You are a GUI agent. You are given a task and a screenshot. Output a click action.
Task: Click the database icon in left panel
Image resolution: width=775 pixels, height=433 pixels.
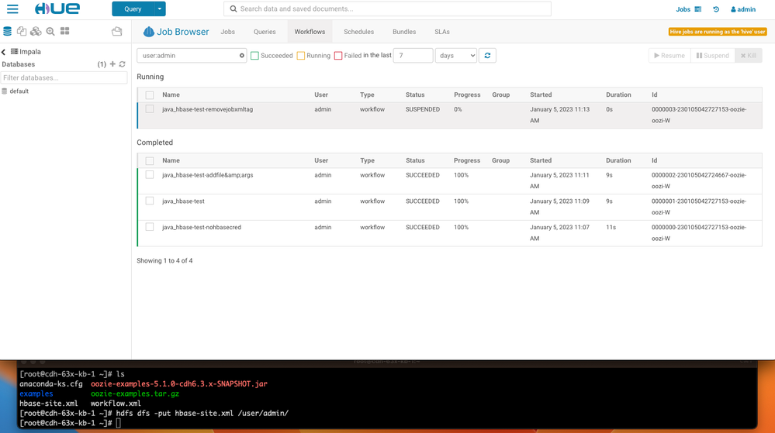click(8, 32)
